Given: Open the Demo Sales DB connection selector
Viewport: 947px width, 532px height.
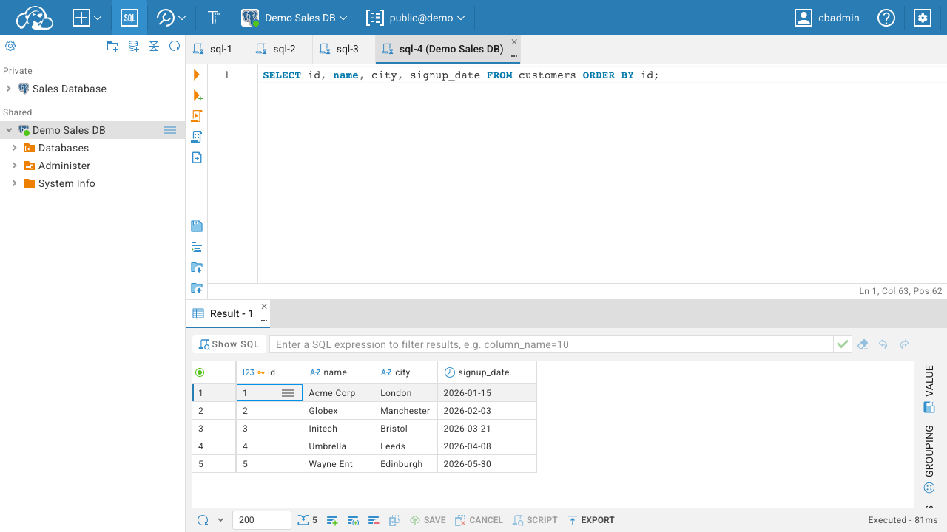Looking at the screenshot, I should [x=294, y=18].
